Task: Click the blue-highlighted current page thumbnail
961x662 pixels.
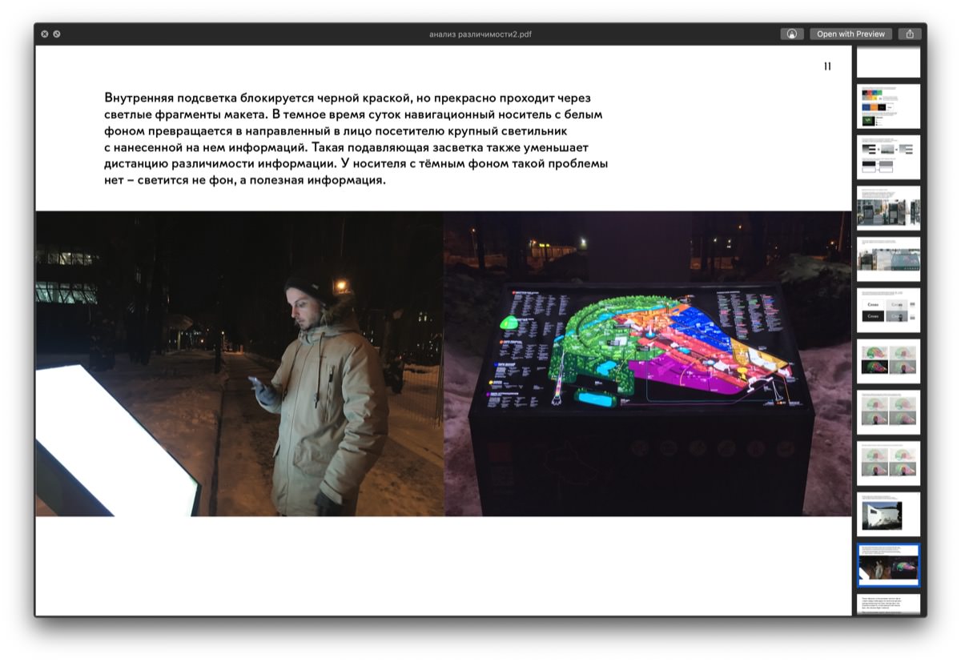Action: pos(888,565)
